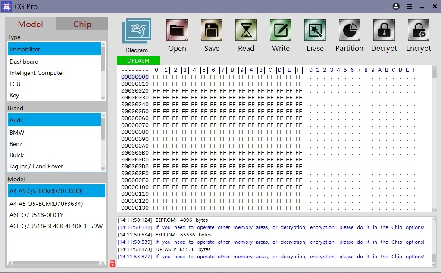The height and width of the screenshot is (273, 441).
Task: Select Jaguar / Land Rover brand
Action: coord(54,166)
